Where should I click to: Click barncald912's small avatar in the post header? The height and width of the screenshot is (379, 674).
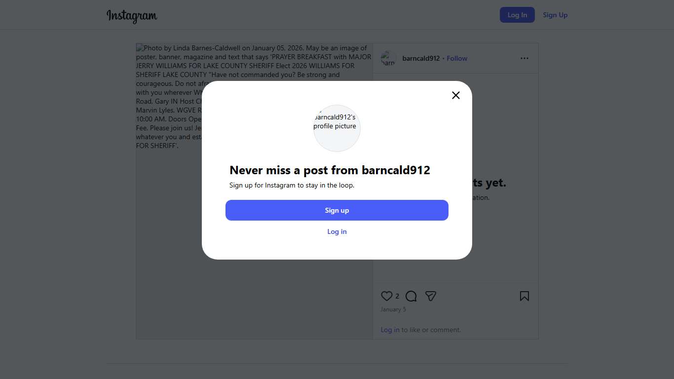[x=388, y=58]
